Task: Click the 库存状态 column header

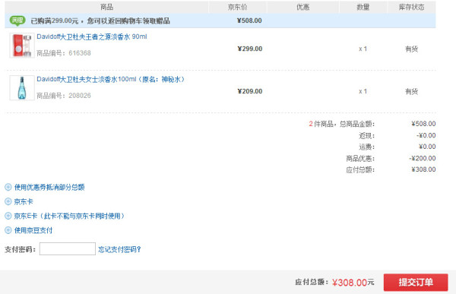Action: click(411, 7)
